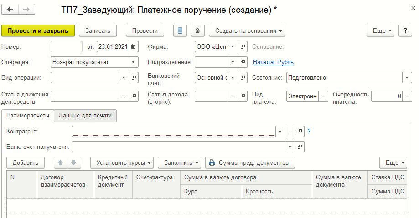Expand the Состояние dropdown
The height and width of the screenshot is (218, 419).
tap(407, 77)
